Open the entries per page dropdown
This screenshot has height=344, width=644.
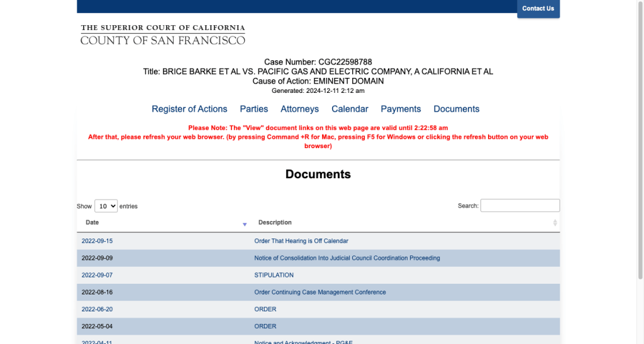[x=106, y=206]
